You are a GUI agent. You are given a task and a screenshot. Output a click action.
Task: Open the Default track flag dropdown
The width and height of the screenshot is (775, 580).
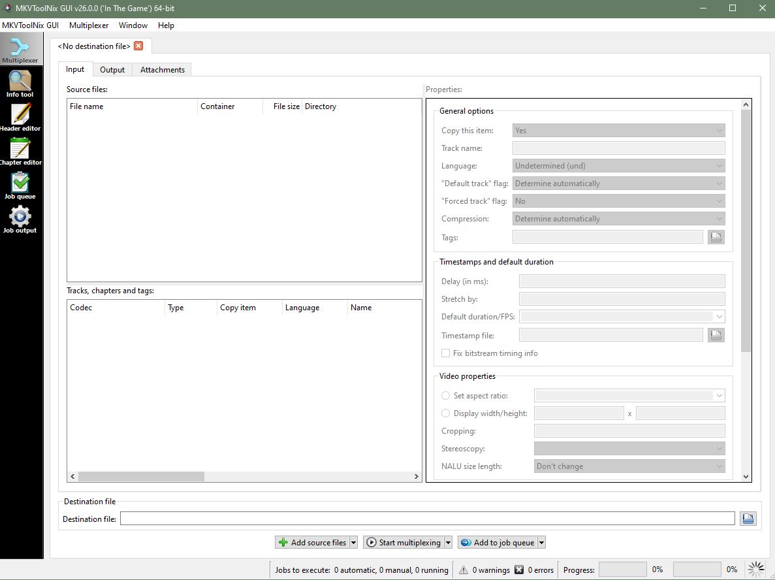tap(618, 184)
